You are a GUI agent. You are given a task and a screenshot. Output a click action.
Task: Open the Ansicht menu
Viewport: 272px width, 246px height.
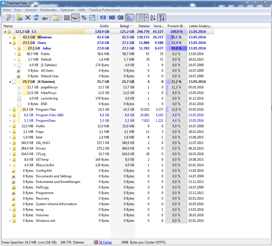31,10
